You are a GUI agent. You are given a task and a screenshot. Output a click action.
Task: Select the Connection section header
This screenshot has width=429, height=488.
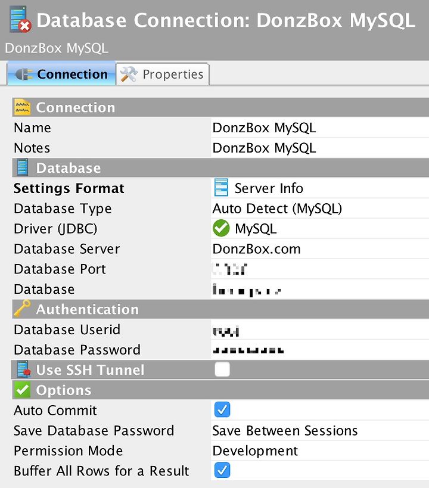(220, 107)
